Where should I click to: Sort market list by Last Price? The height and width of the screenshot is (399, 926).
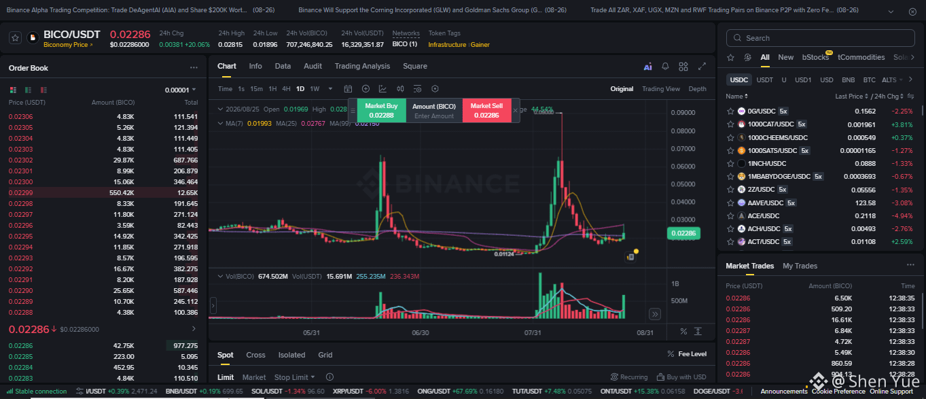[x=851, y=97]
